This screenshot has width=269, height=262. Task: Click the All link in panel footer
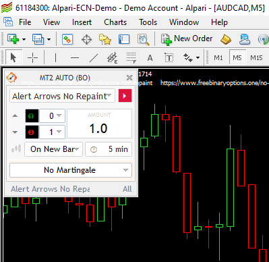point(127,189)
